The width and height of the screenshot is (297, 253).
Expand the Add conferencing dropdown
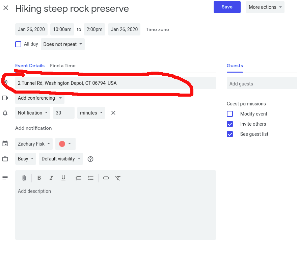tap(40, 98)
